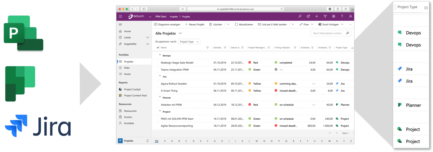Image resolution: width=433 pixels, height=152 pixels.
Task: Toggle select-all checkmark in grid header
Action: tap(158, 48)
